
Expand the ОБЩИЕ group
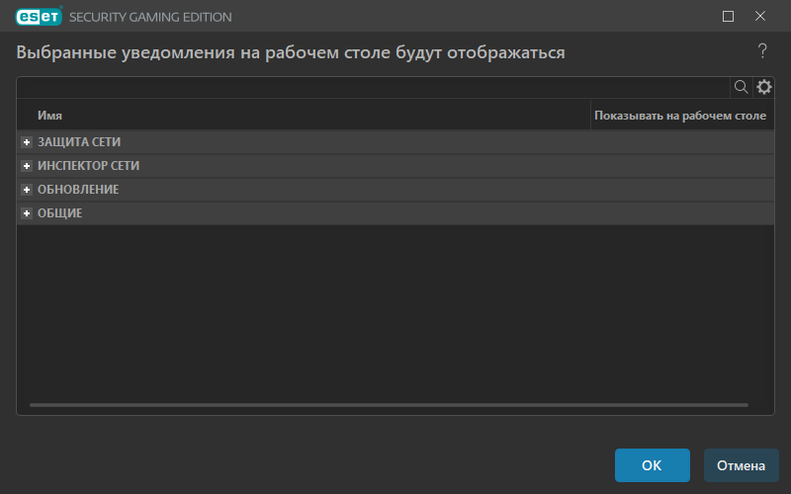27,213
